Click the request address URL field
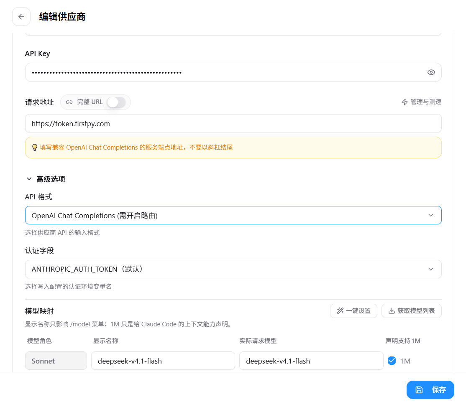This screenshot has height=407, width=466. [x=233, y=124]
